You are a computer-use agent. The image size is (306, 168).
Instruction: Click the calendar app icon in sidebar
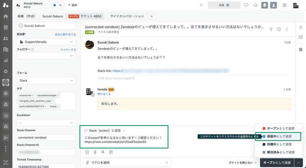(x=6, y=116)
